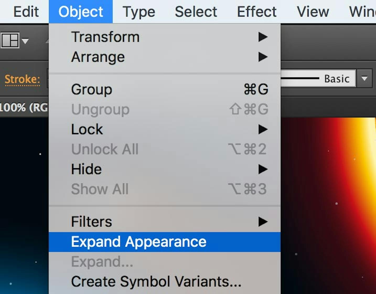This screenshot has width=376, height=294.
Task: Choose Expand Appearance from the menu
Action: click(x=138, y=241)
